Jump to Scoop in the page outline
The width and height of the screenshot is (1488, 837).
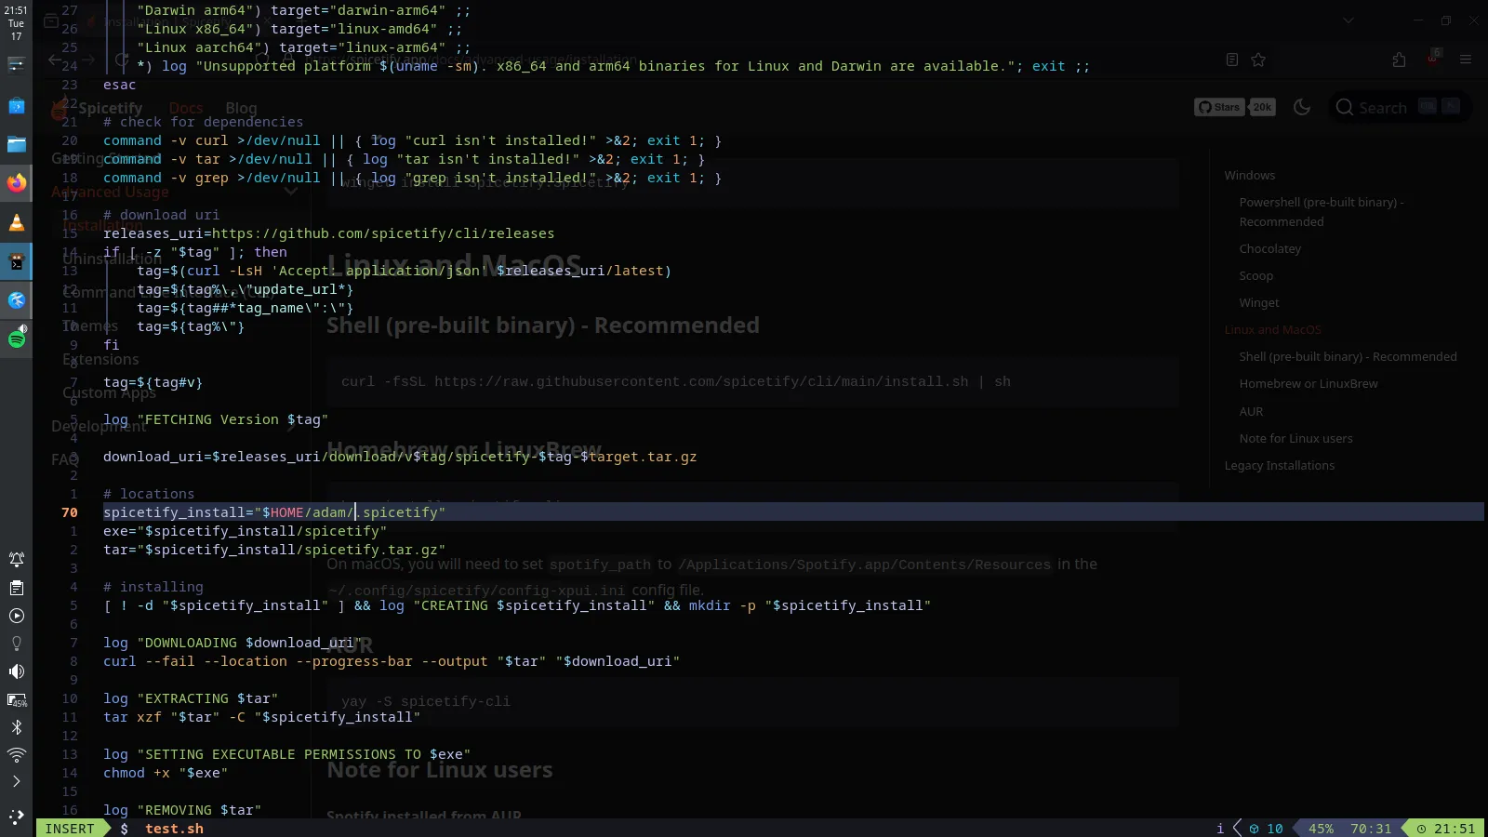[1255, 275]
